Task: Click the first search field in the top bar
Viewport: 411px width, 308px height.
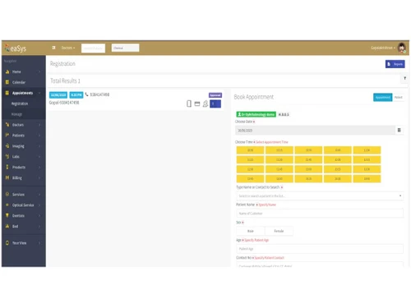Action: 93,48
